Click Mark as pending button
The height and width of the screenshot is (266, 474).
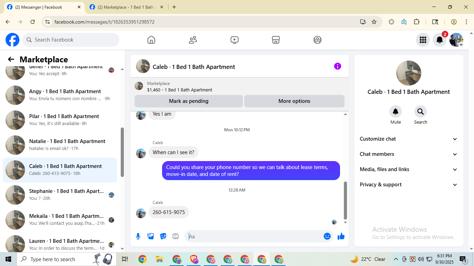(189, 101)
